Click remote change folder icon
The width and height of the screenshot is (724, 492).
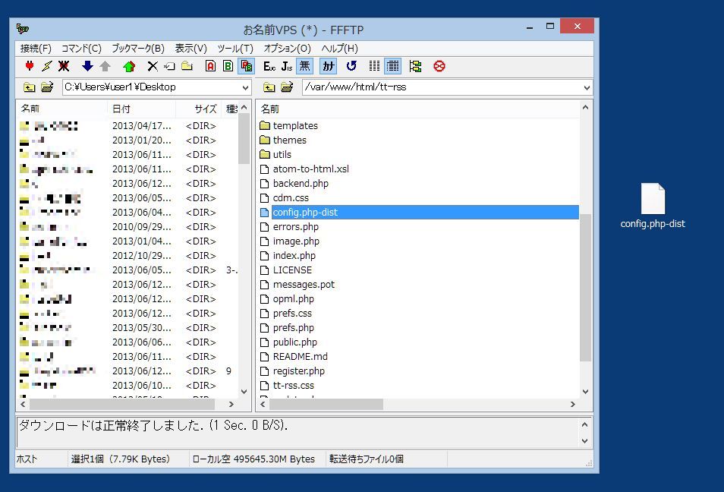[287, 87]
